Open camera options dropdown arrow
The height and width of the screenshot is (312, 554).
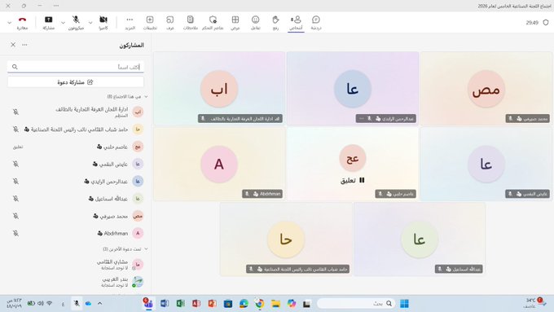[90, 23]
